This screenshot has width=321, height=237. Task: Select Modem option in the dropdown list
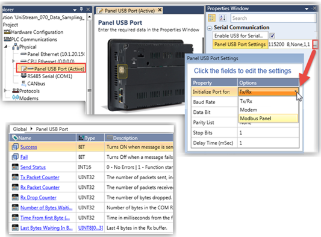268,109
